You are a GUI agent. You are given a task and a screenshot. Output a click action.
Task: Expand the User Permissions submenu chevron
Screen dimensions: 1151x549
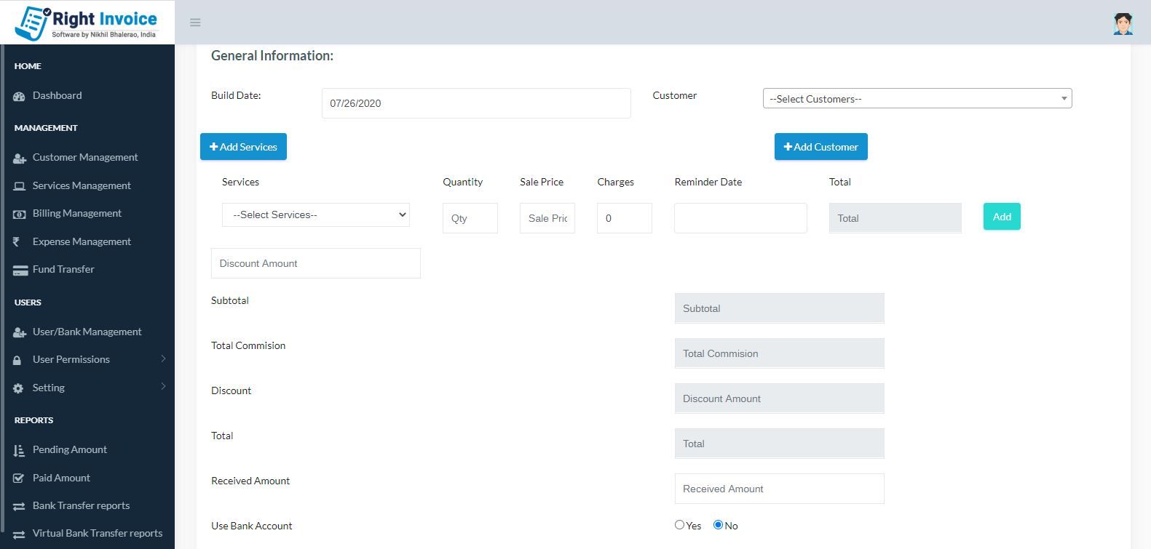point(163,358)
